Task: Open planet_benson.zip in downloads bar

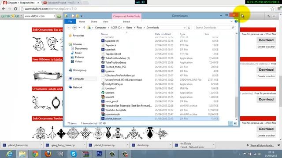Action: click(18, 145)
